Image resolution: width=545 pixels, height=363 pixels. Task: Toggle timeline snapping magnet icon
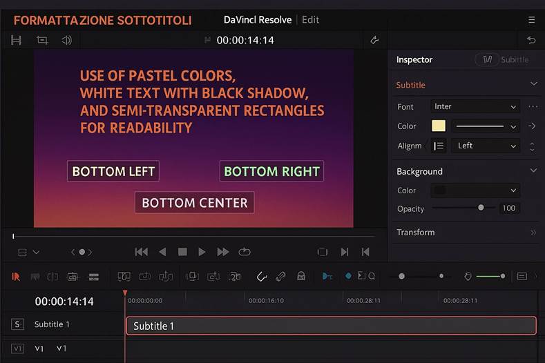pos(261,277)
